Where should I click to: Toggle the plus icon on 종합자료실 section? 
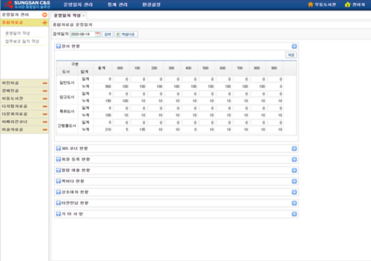point(45,22)
